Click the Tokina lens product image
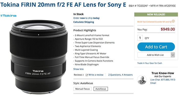Image resolution: width=179 pixels, height=96 pixels. [39, 57]
